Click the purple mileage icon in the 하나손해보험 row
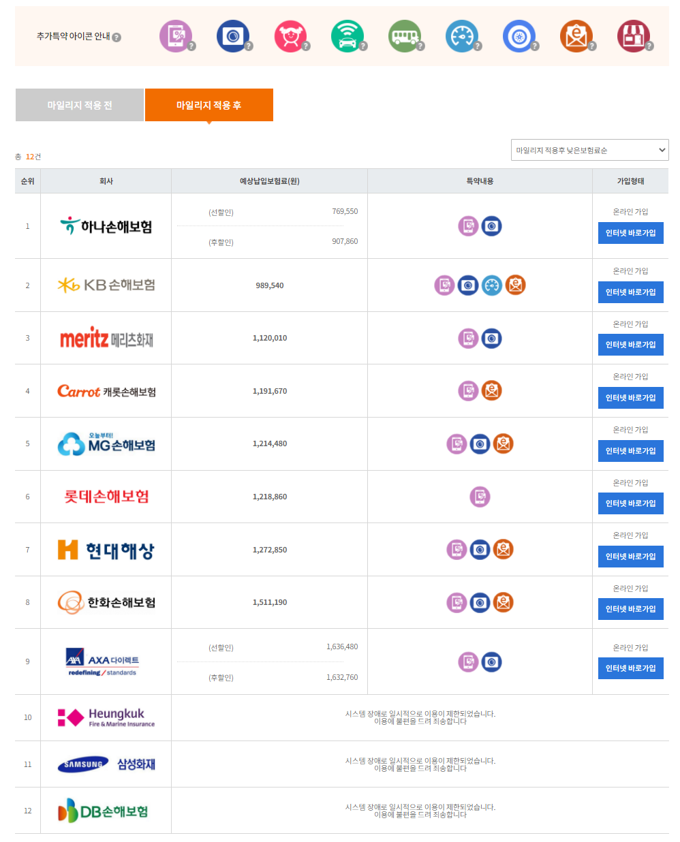Image resolution: width=680 pixels, height=842 pixels. [x=468, y=226]
